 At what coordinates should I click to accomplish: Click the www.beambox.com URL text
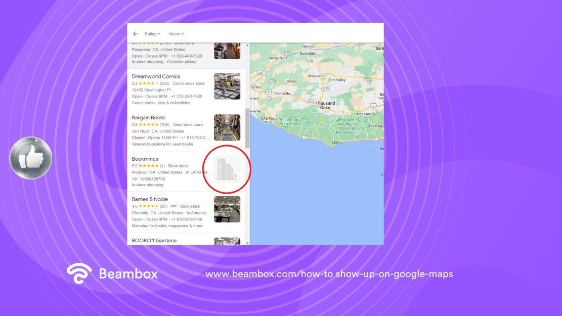(x=329, y=274)
